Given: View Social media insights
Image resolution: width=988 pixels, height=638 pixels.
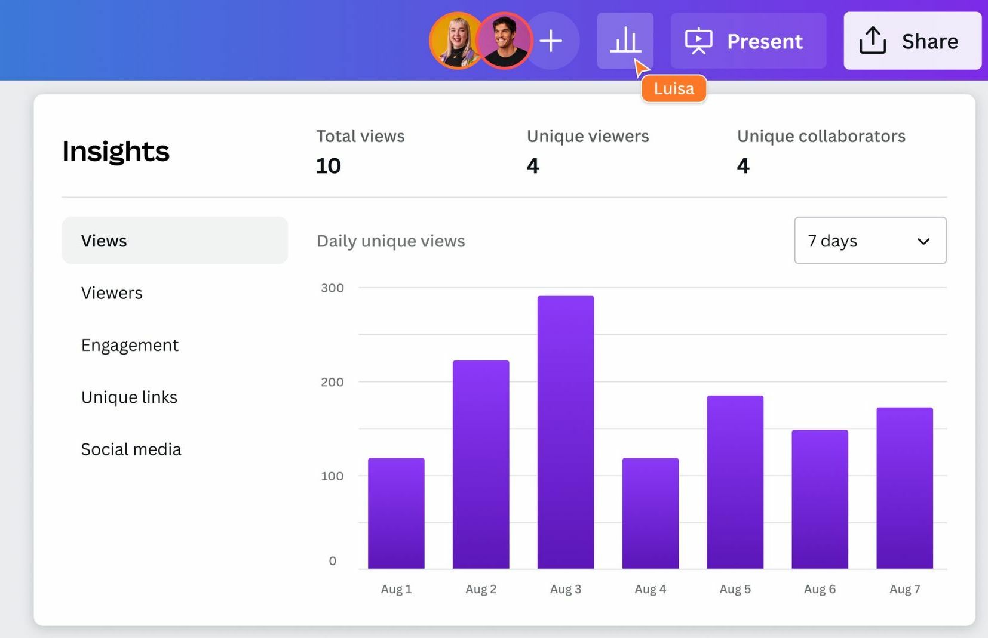Looking at the screenshot, I should (x=131, y=449).
